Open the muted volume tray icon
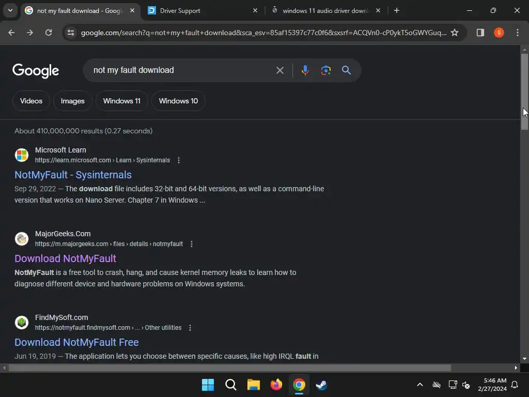Viewport: 529px width, 397px height. 466,385
